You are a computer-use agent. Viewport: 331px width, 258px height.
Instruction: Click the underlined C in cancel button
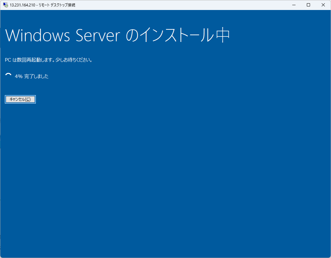tap(28, 99)
